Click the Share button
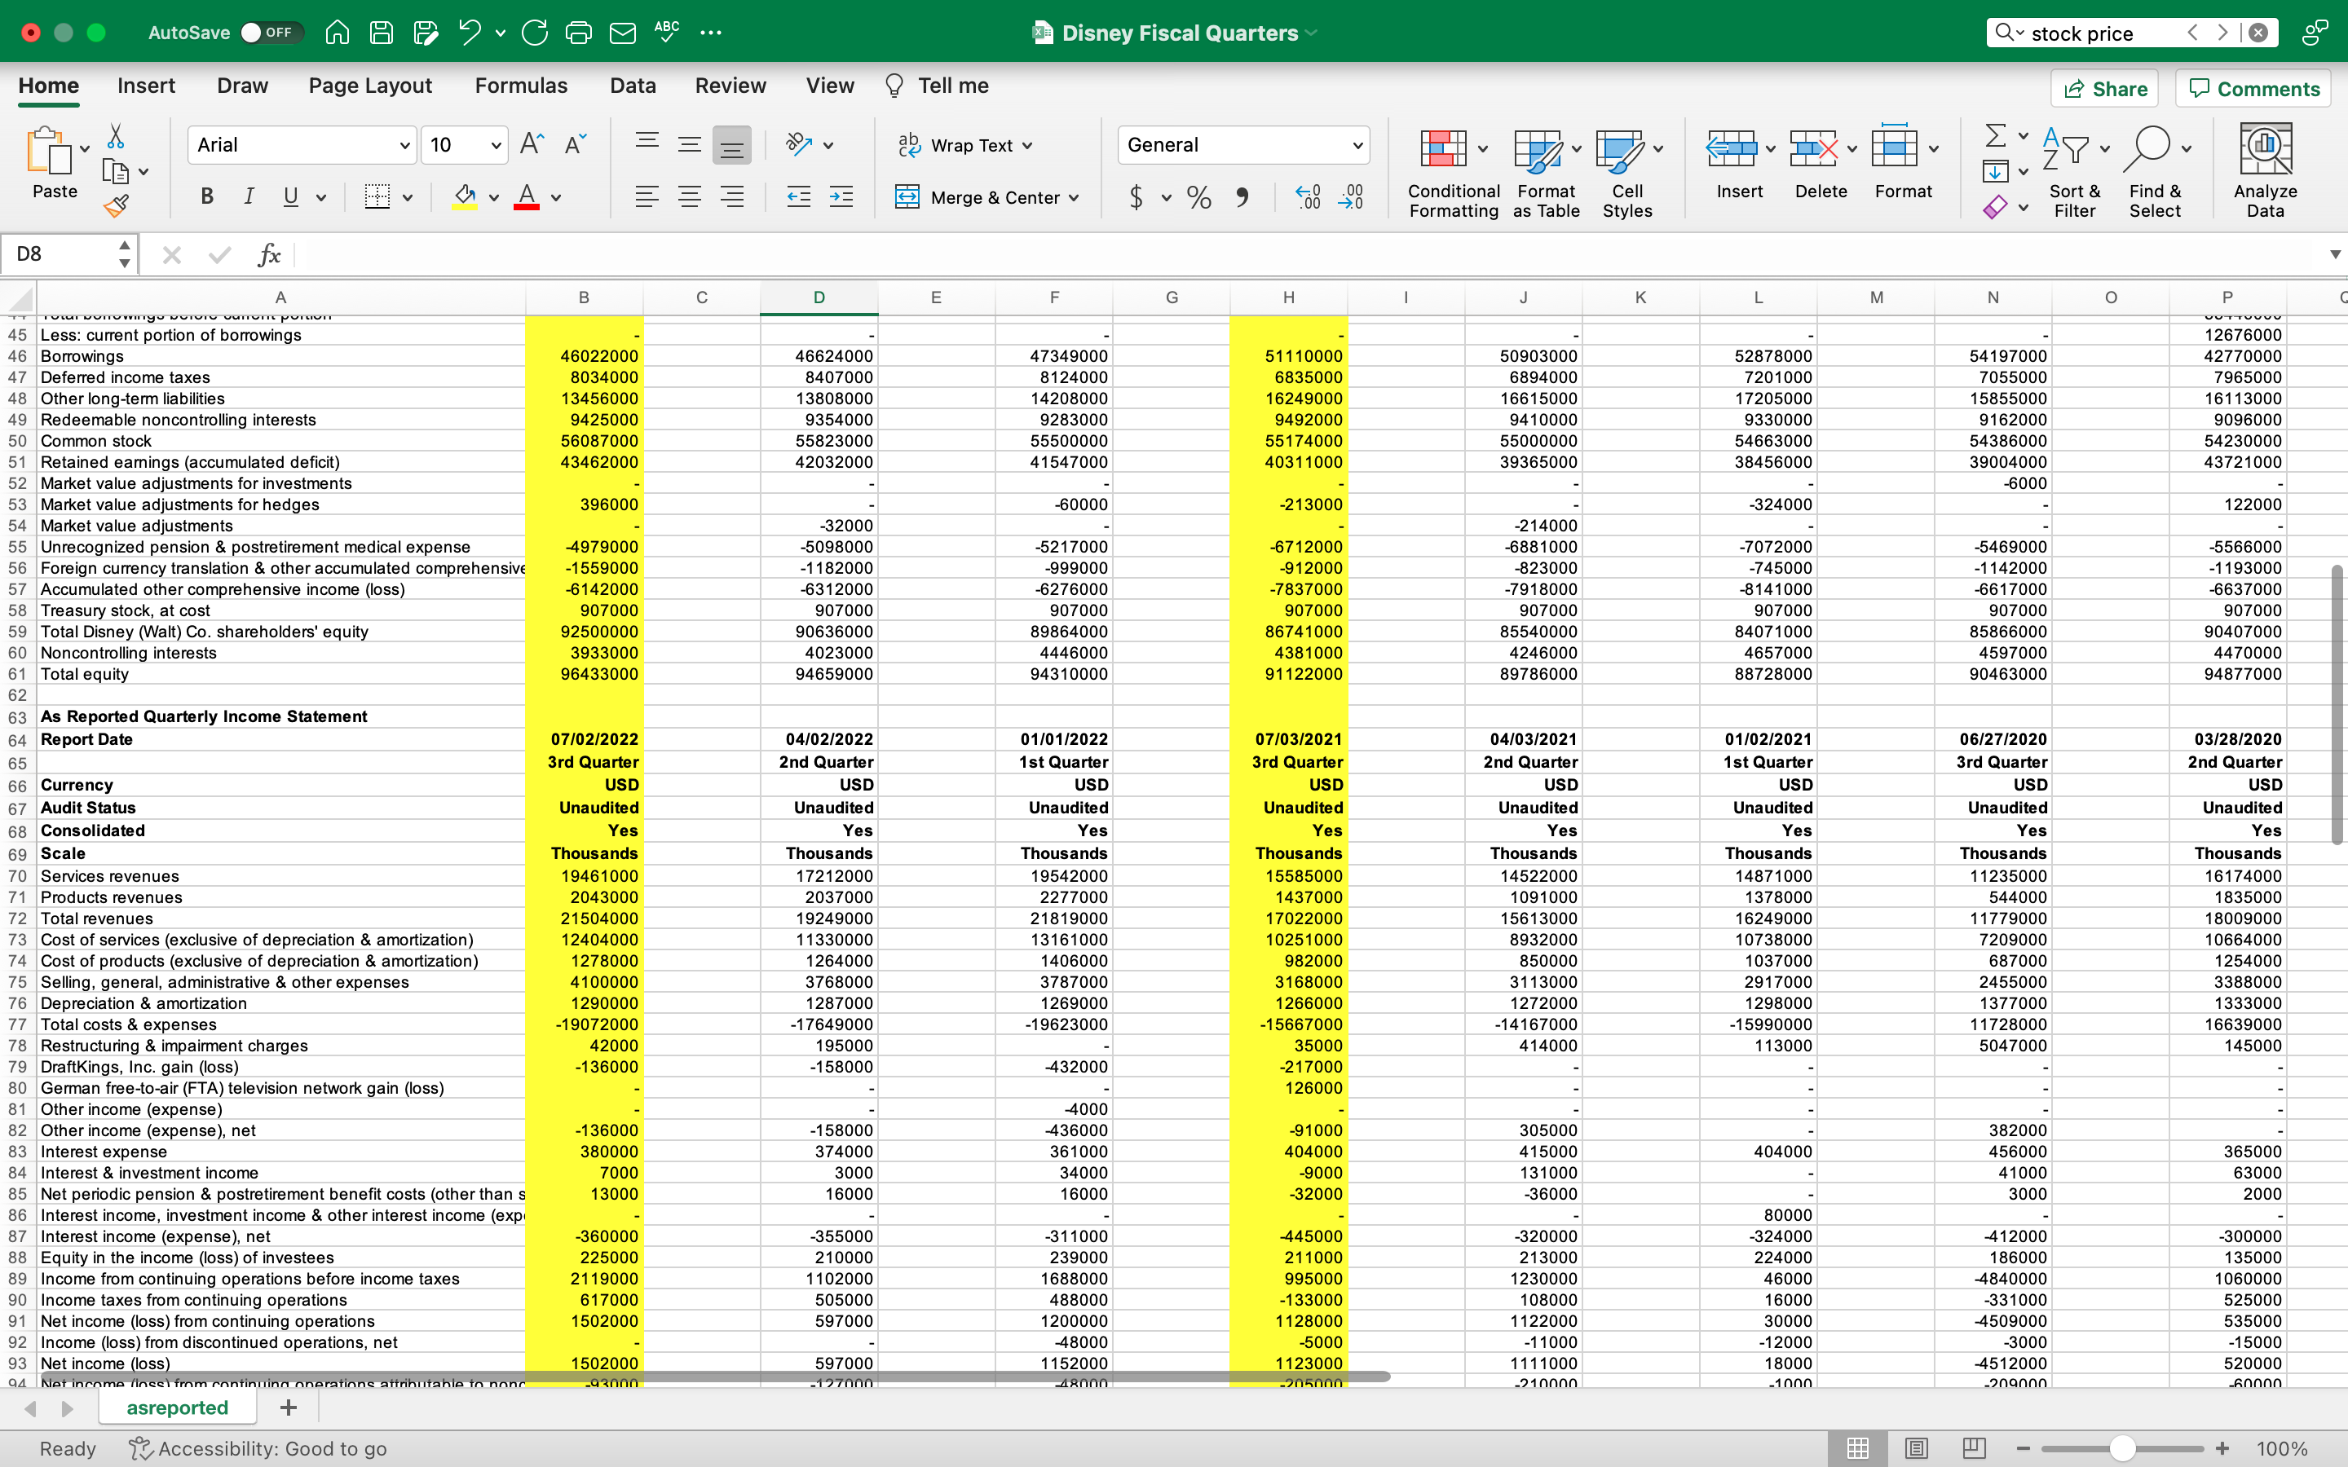Image resolution: width=2348 pixels, height=1467 pixels. [2105, 88]
